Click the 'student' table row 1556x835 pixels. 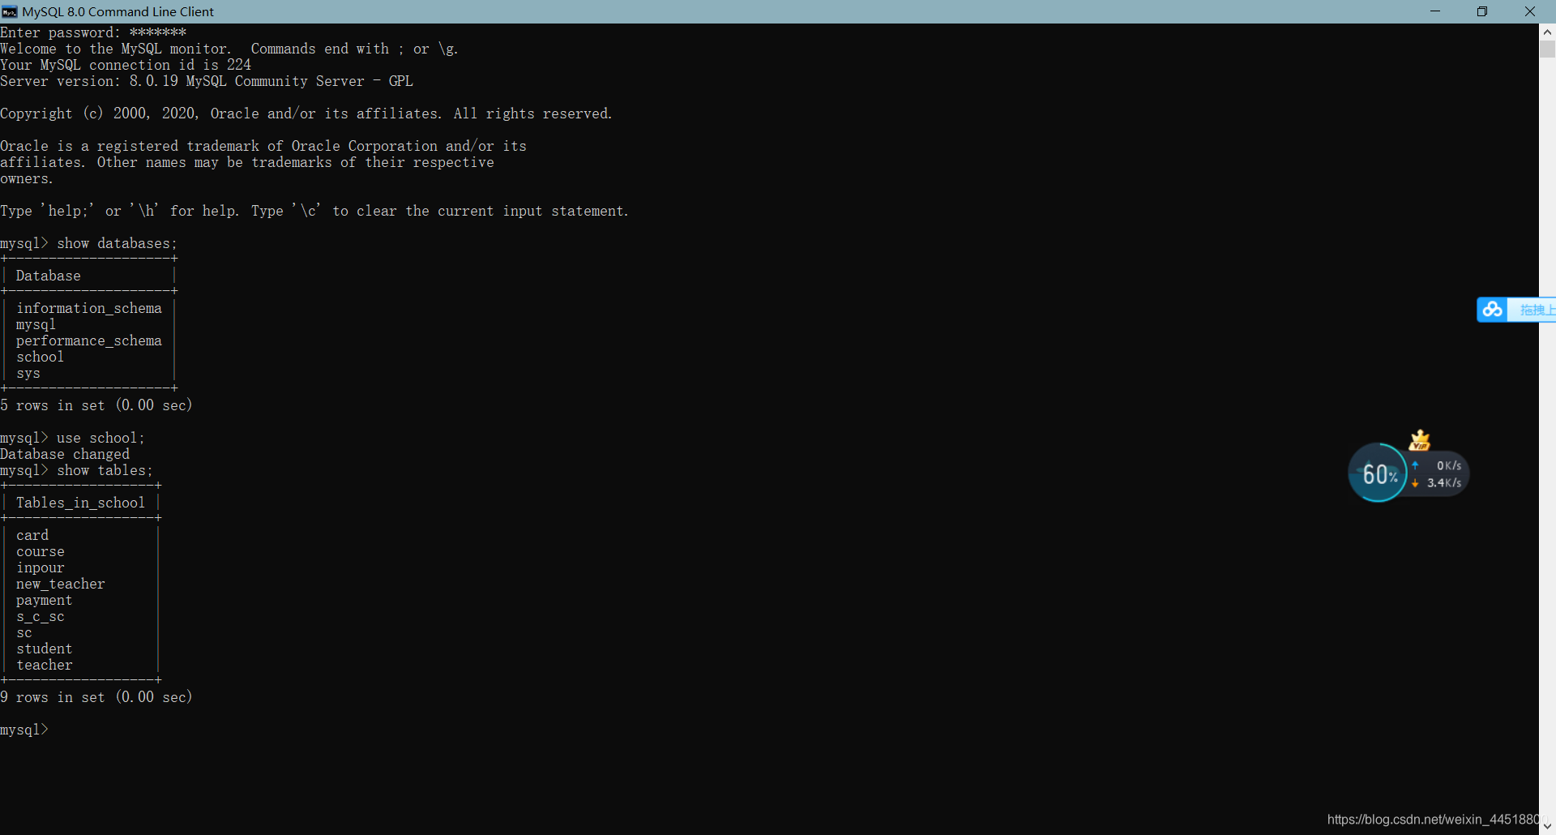(45, 649)
